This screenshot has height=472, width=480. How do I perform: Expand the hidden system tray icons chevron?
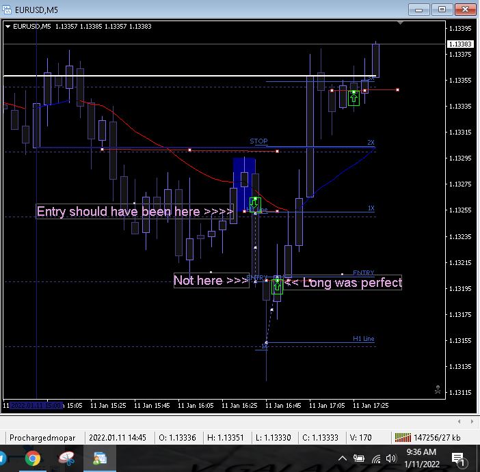point(343,458)
